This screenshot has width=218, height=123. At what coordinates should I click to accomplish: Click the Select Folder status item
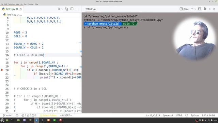point(48,115)
